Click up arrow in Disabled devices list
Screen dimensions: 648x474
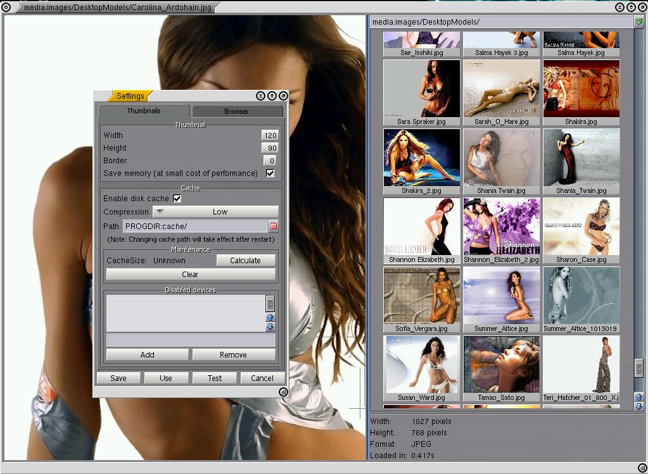pos(270,318)
